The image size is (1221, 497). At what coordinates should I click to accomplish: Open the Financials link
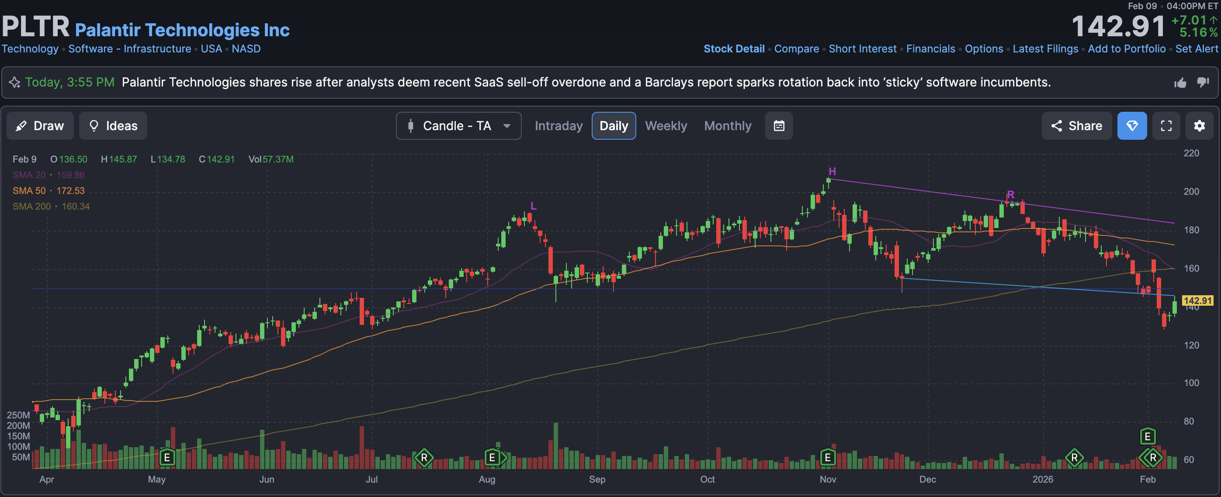pyautogui.click(x=930, y=49)
